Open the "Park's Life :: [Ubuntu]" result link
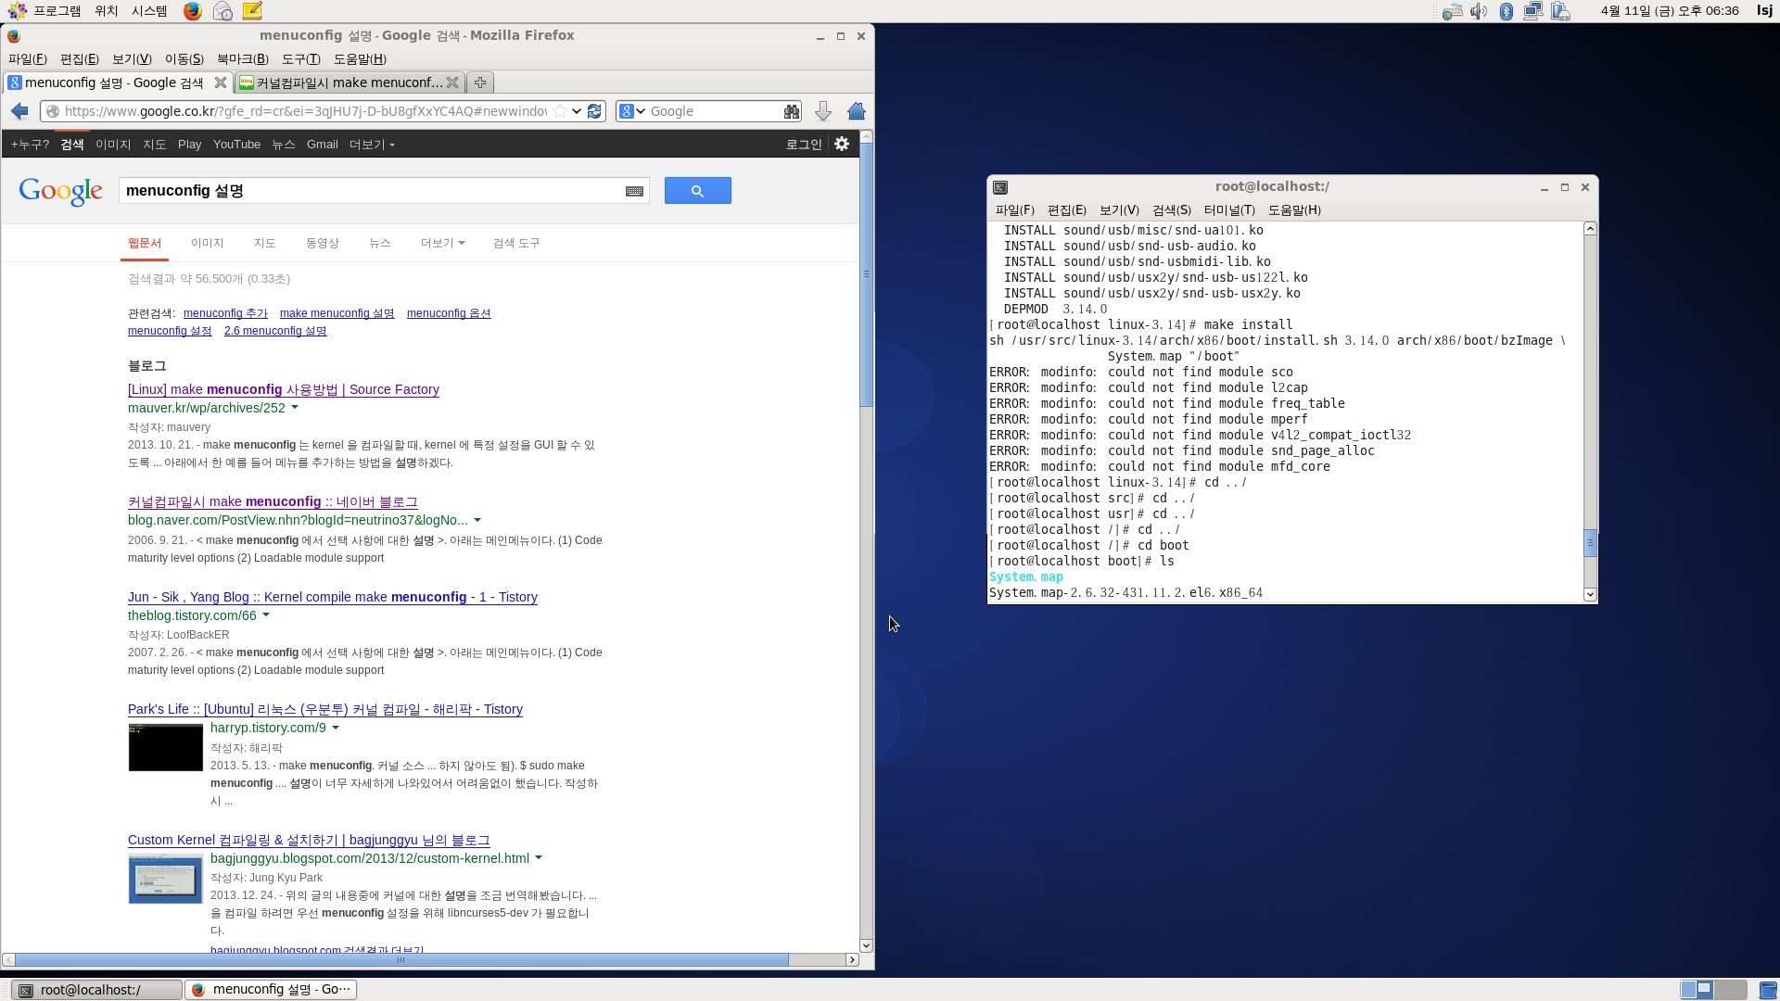 (x=325, y=709)
